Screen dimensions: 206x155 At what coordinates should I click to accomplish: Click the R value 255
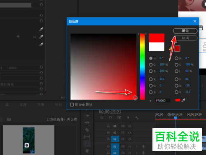pos(162,79)
